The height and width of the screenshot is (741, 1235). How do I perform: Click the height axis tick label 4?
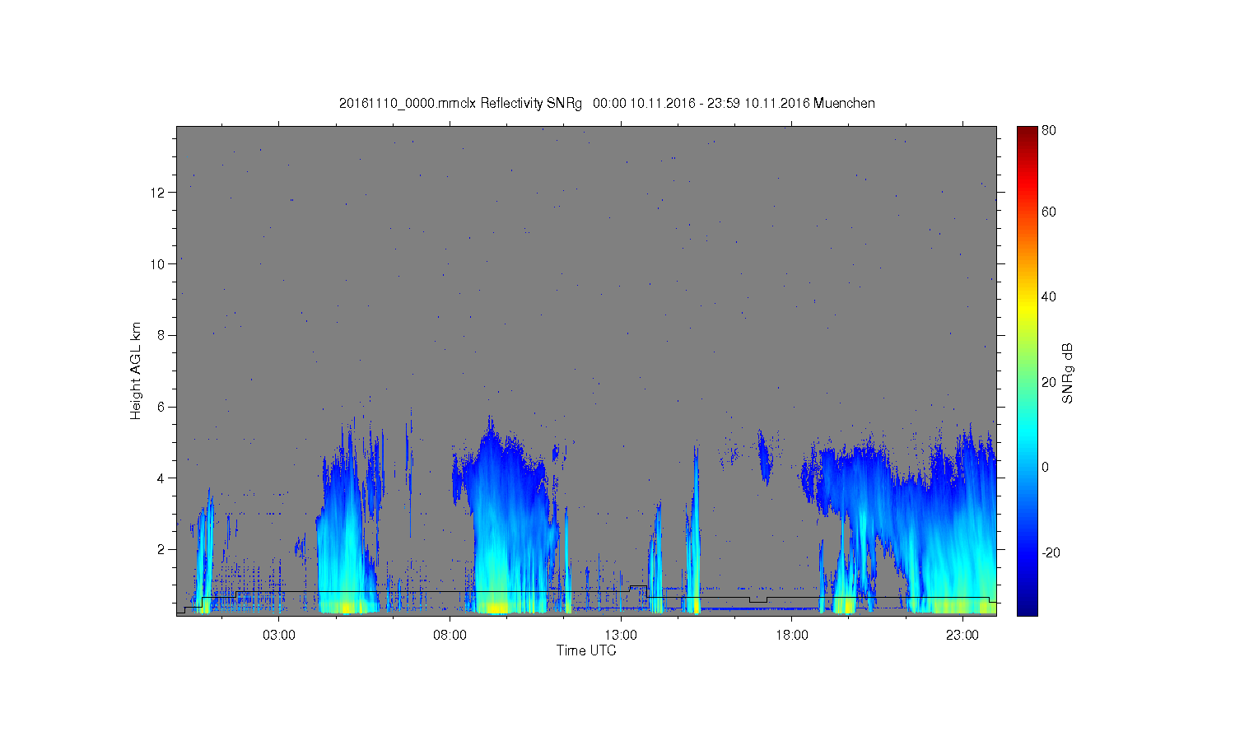[x=161, y=478]
